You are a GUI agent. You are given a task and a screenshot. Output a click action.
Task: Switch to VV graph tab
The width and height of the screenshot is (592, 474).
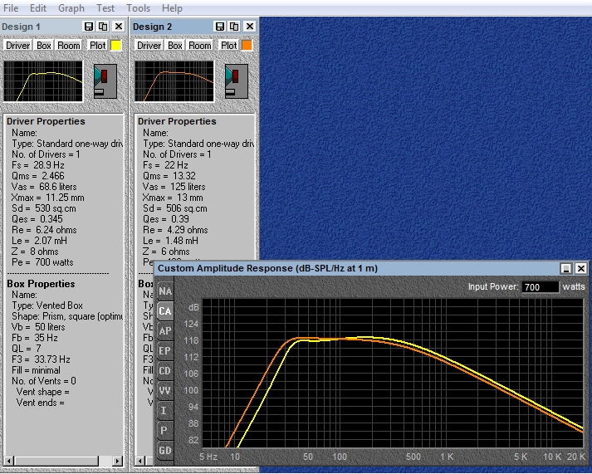tap(165, 391)
